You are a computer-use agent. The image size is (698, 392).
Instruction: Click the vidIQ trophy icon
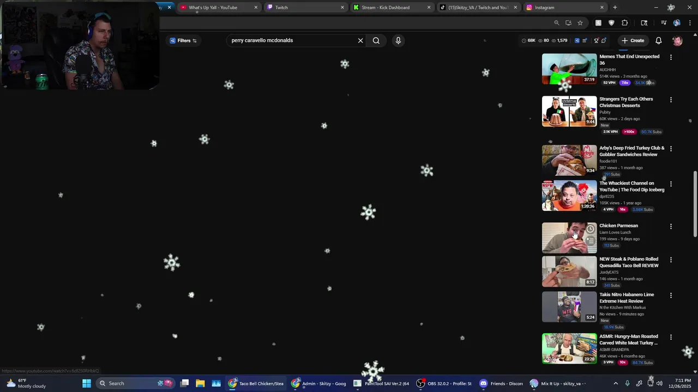596,40
